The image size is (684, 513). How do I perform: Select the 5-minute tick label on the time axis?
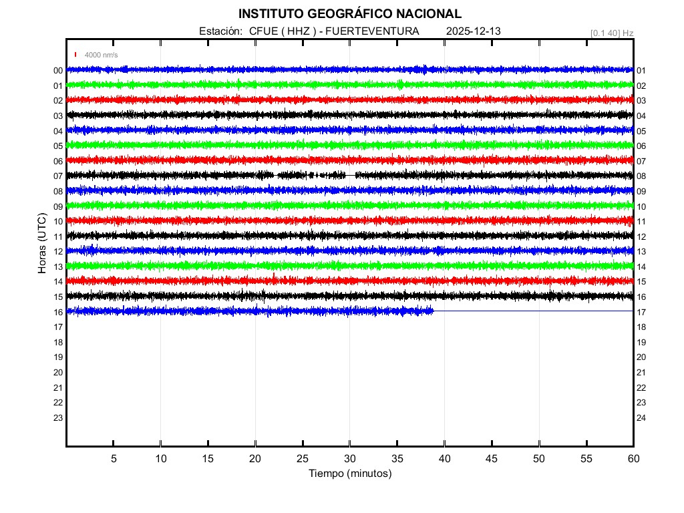pos(114,459)
